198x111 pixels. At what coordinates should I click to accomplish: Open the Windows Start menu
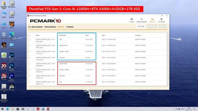(2, 109)
